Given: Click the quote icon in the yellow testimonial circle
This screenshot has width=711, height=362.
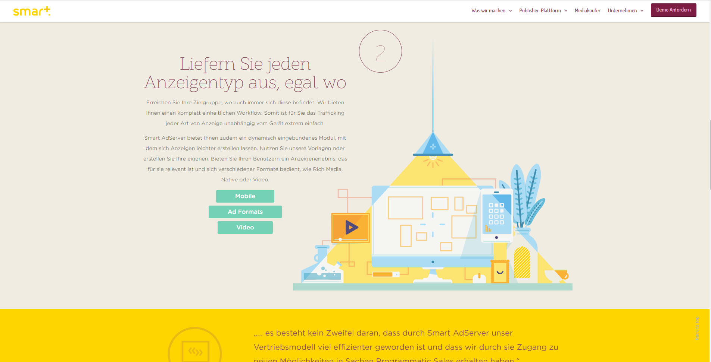Looking at the screenshot, I should tap(195, 351).
